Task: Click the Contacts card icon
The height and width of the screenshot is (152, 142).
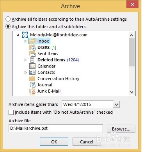Action: point(32,72)
